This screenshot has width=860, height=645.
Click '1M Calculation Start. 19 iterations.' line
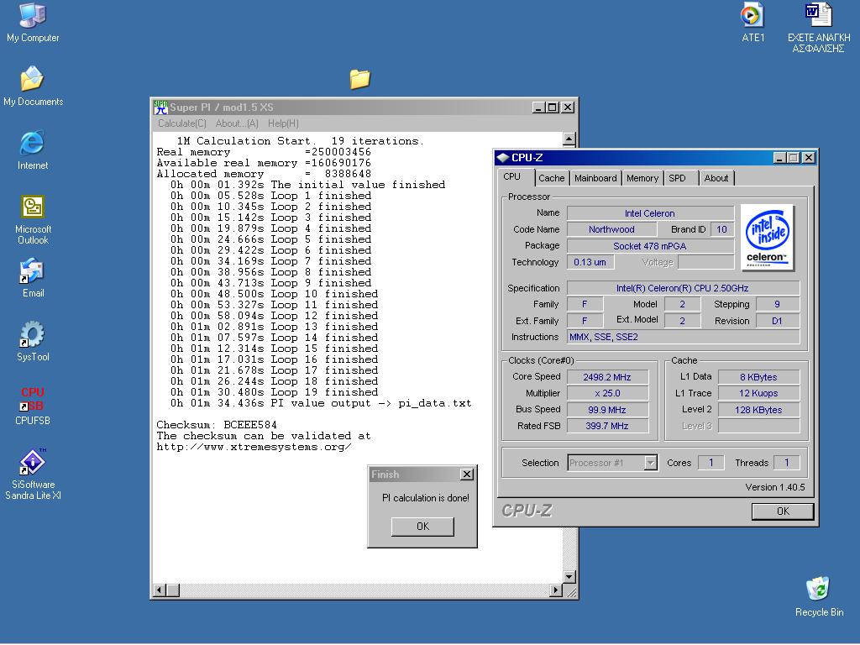coord(300,141)
